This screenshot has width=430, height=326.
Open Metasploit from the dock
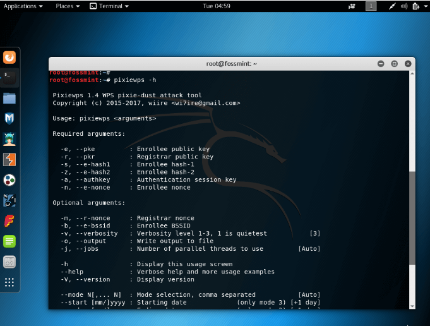coord(9,119)
